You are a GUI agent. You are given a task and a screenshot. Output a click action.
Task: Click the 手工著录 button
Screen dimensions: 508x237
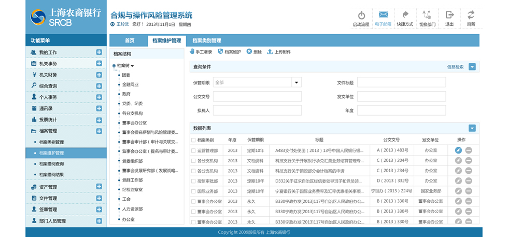(x=201, y=52)
